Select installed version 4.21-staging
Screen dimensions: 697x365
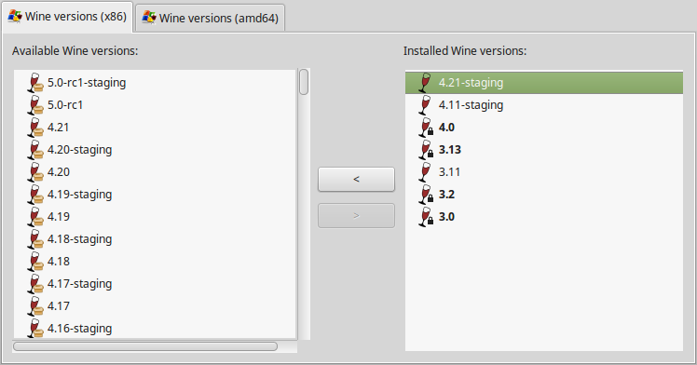(543, 83)
